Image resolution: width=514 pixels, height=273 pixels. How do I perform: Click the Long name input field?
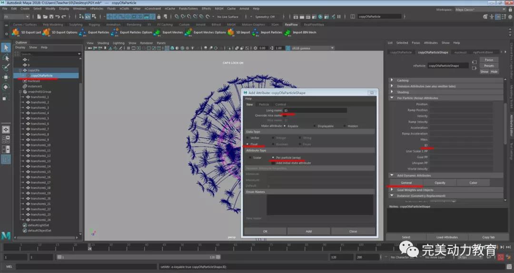pos(314,110)
